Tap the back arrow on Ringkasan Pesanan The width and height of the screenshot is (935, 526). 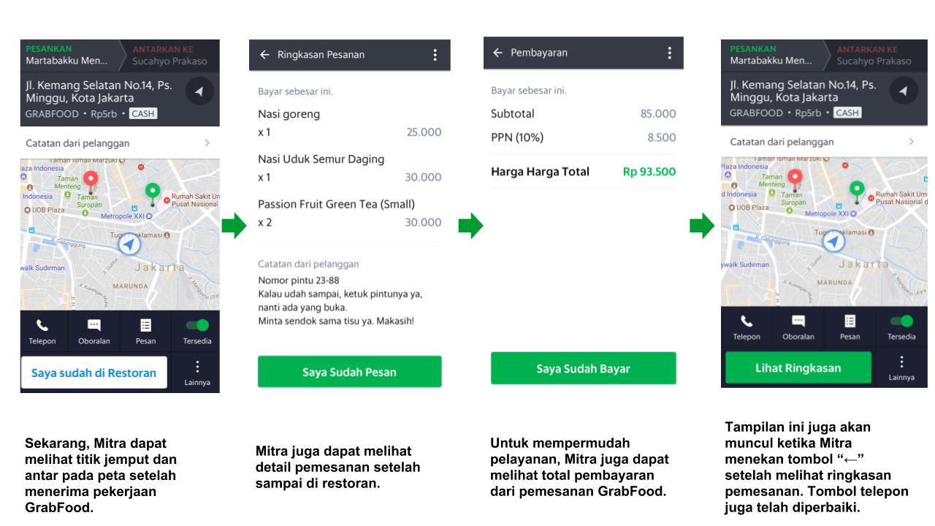pyautogui.click(x=263, y=54)
